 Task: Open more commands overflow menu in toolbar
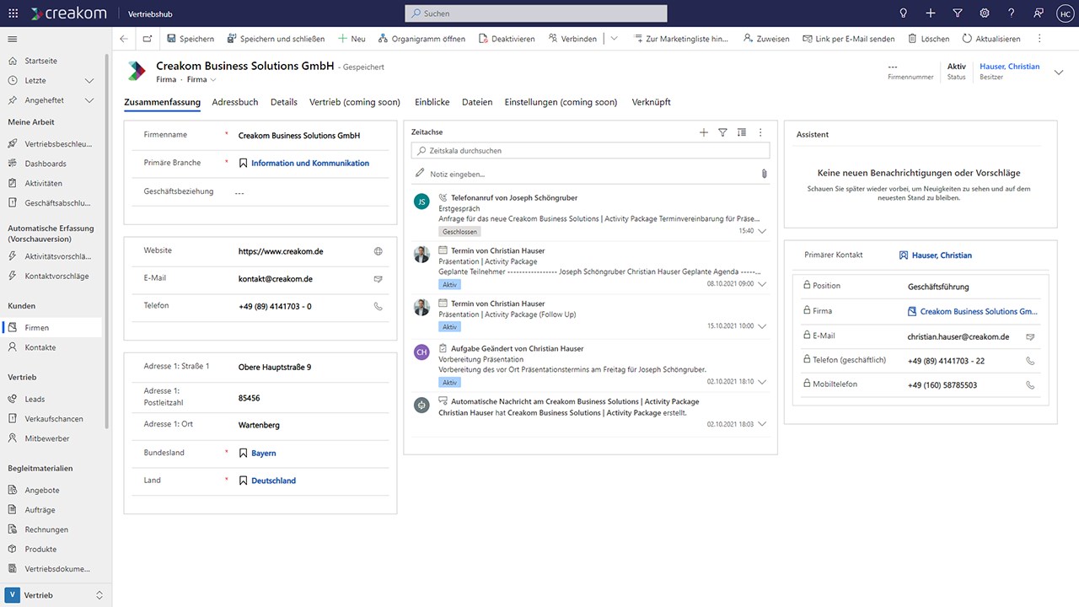point(1039,39)
